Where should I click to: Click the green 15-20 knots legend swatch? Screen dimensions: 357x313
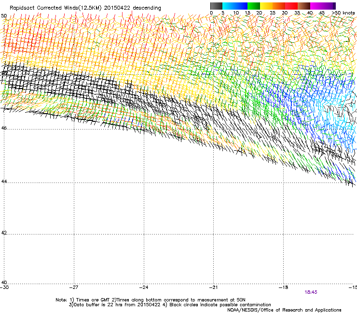[x=254, y=6]
